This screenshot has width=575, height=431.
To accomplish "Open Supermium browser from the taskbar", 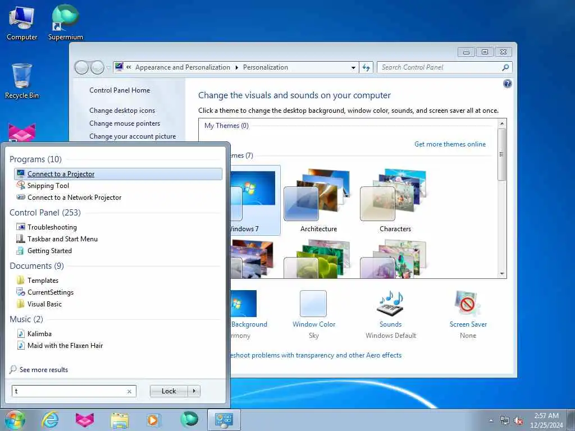I will click(x=189, y=419).
